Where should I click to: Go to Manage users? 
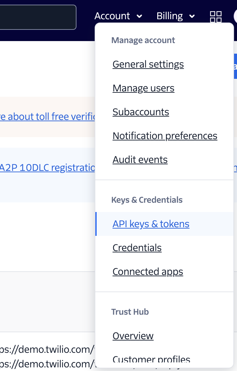click(143, 88)
